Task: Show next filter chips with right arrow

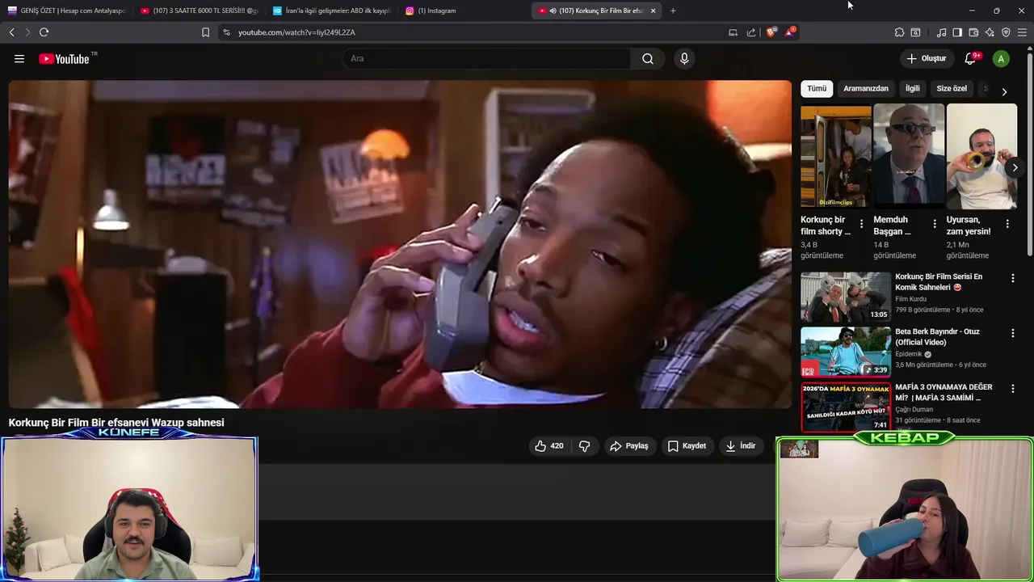Action: pos(1004,92)
